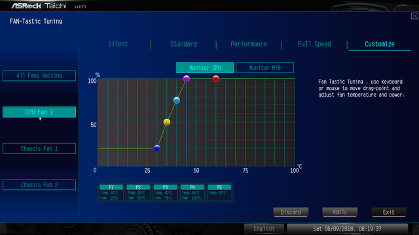The height and width of the screenshot is (235, 419).
Task: Select the P1 point value box
Action: point(111,193)
